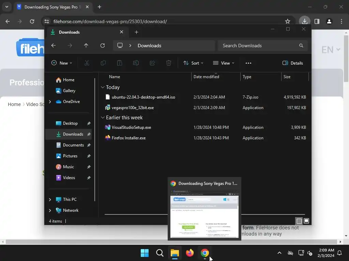The image size is (349, 261).
Task: Refresh the Downloads folder view
Action: click(x=103, y=46)
